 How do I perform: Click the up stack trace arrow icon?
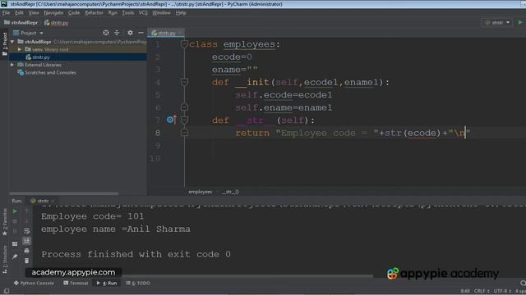tap(27, 211)
